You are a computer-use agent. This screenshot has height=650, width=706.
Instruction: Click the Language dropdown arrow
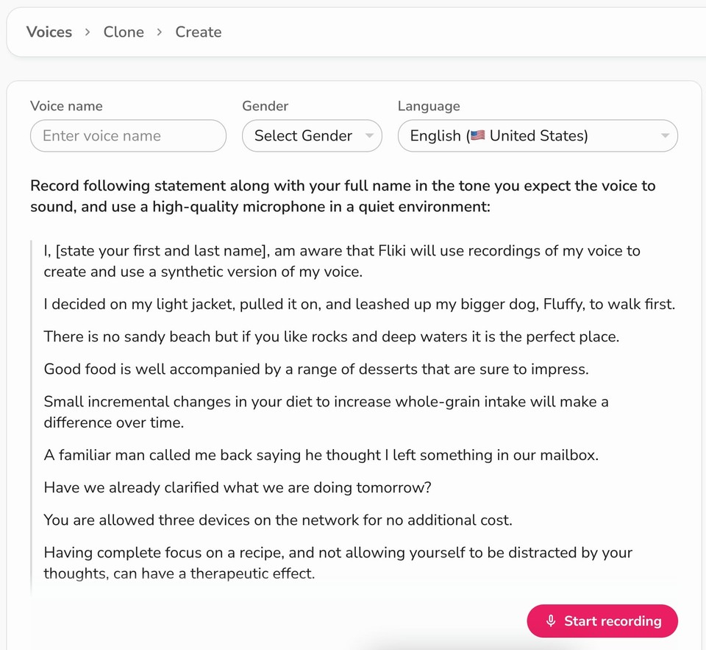(665, 136)
